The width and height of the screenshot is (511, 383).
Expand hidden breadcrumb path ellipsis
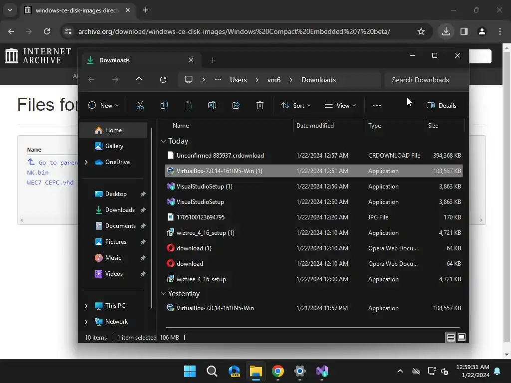[x=218, y=79]
